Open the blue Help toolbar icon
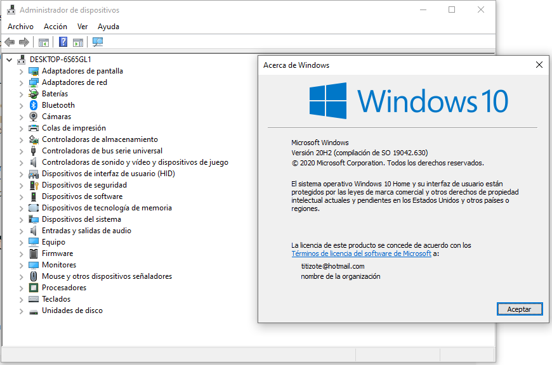This screenshot has width=552, height=365. 63,42
